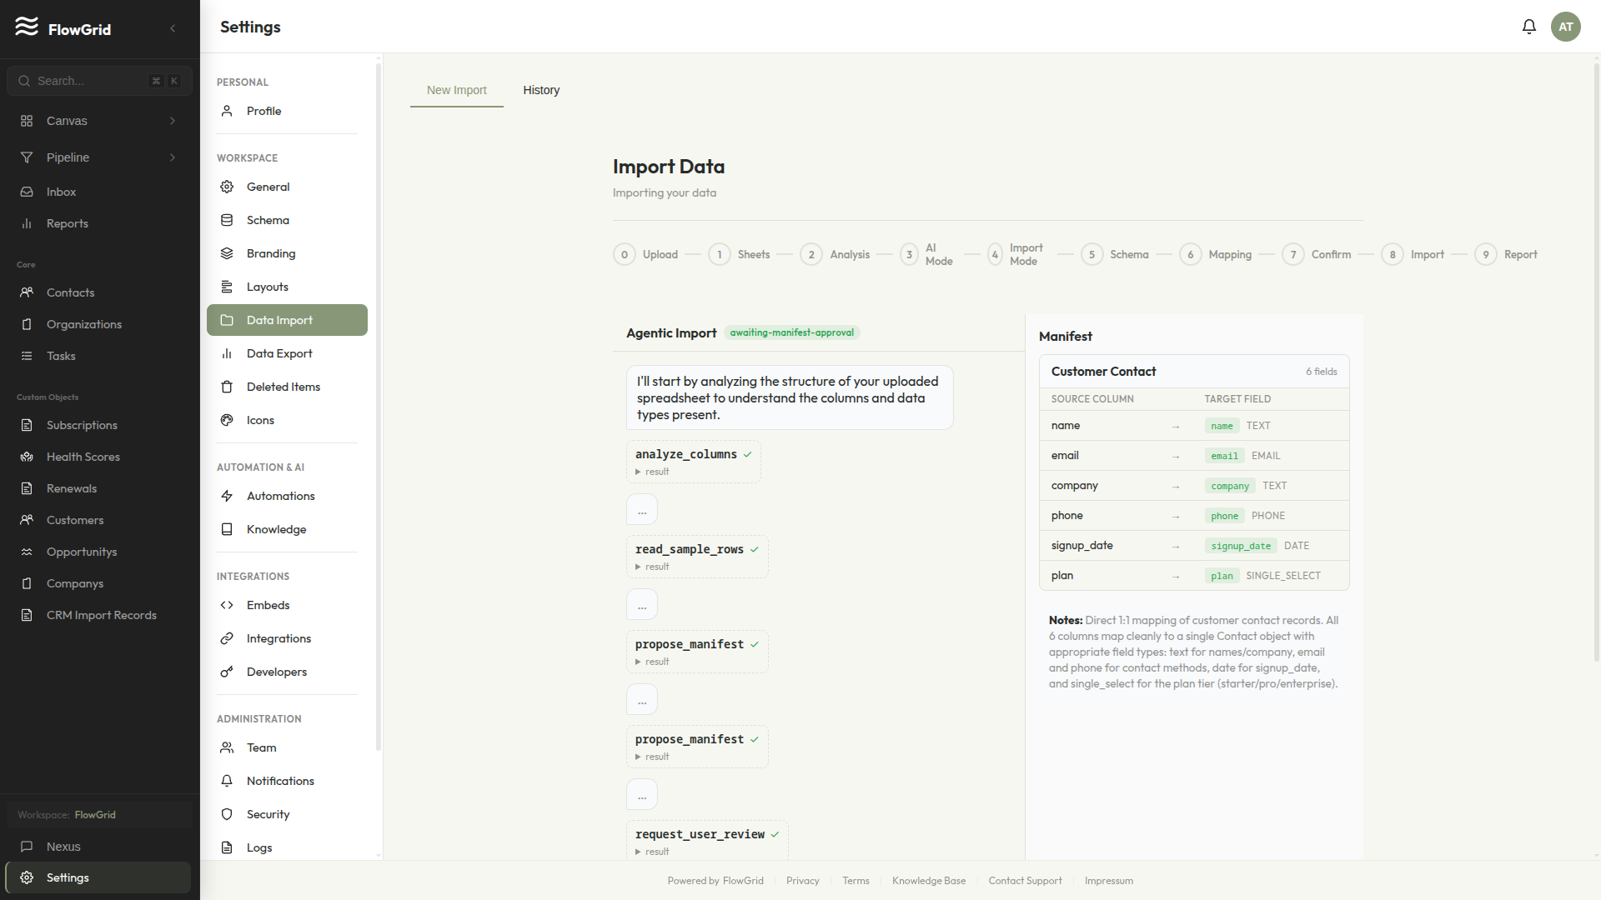Open Knowledge settings

[287, 529]
